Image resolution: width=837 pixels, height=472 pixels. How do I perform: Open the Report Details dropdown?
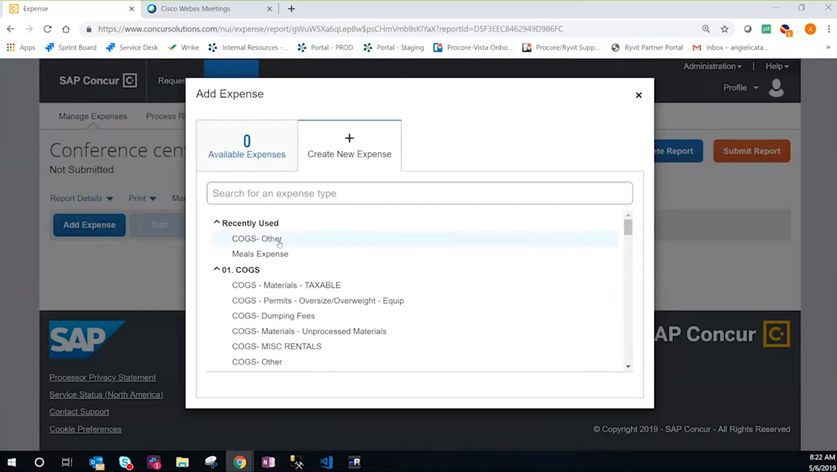(82, 198)
